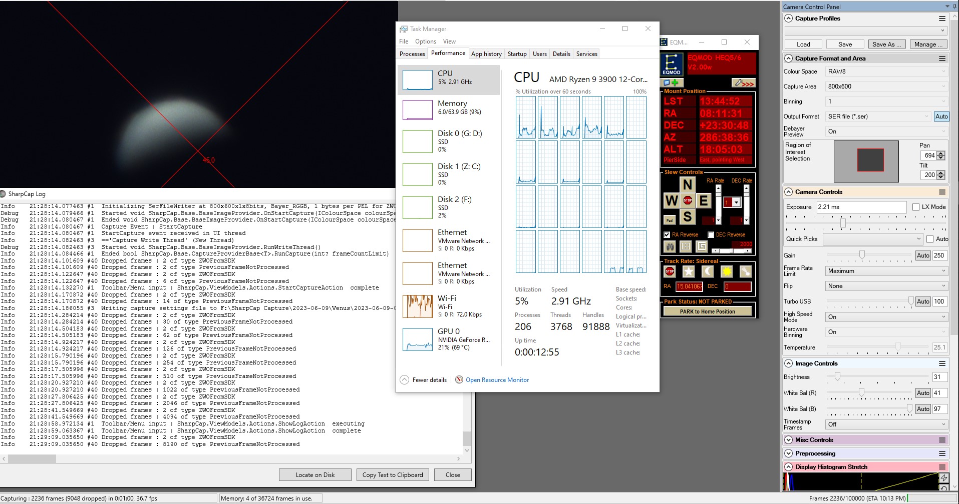Switch to the Processes tab in Task Manager
This screenshot has height=504, width=959.
pos(412,54)
